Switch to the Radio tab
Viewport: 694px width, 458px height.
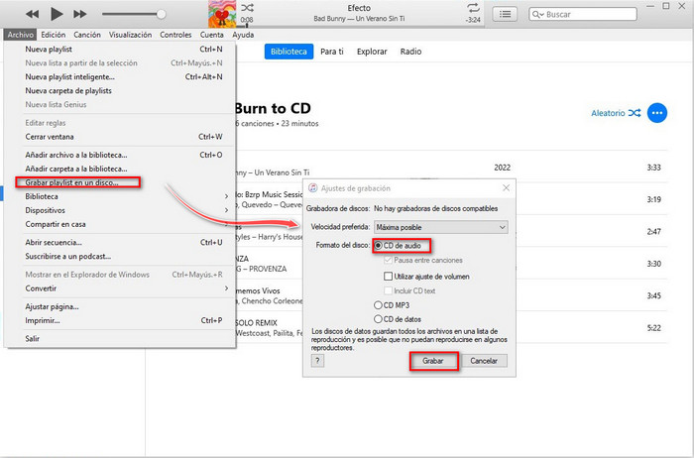(x=410, y=52)
